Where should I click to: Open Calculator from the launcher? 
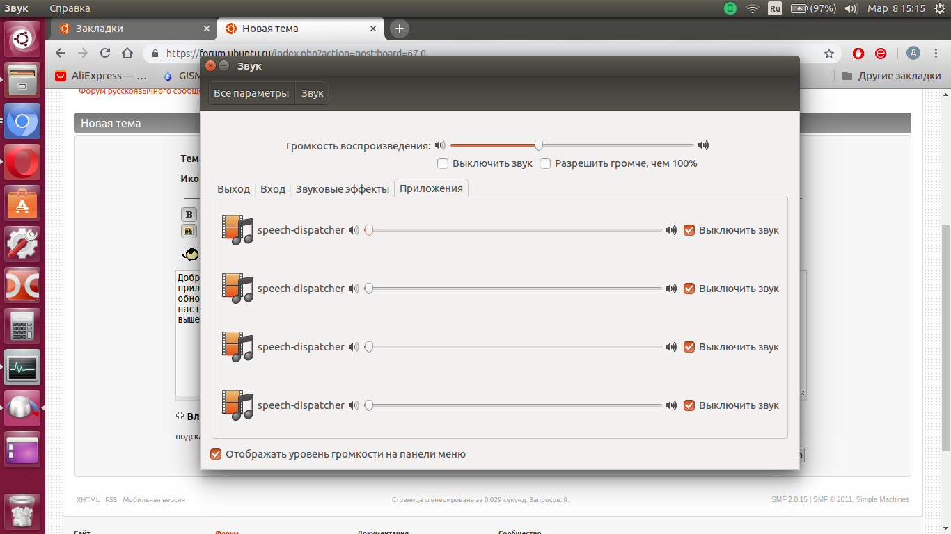[23, 326]
